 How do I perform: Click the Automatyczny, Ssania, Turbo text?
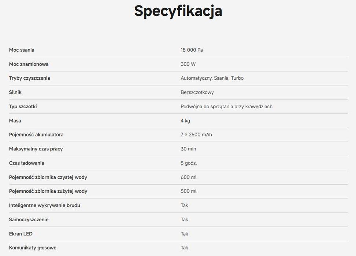pos(212,78)
